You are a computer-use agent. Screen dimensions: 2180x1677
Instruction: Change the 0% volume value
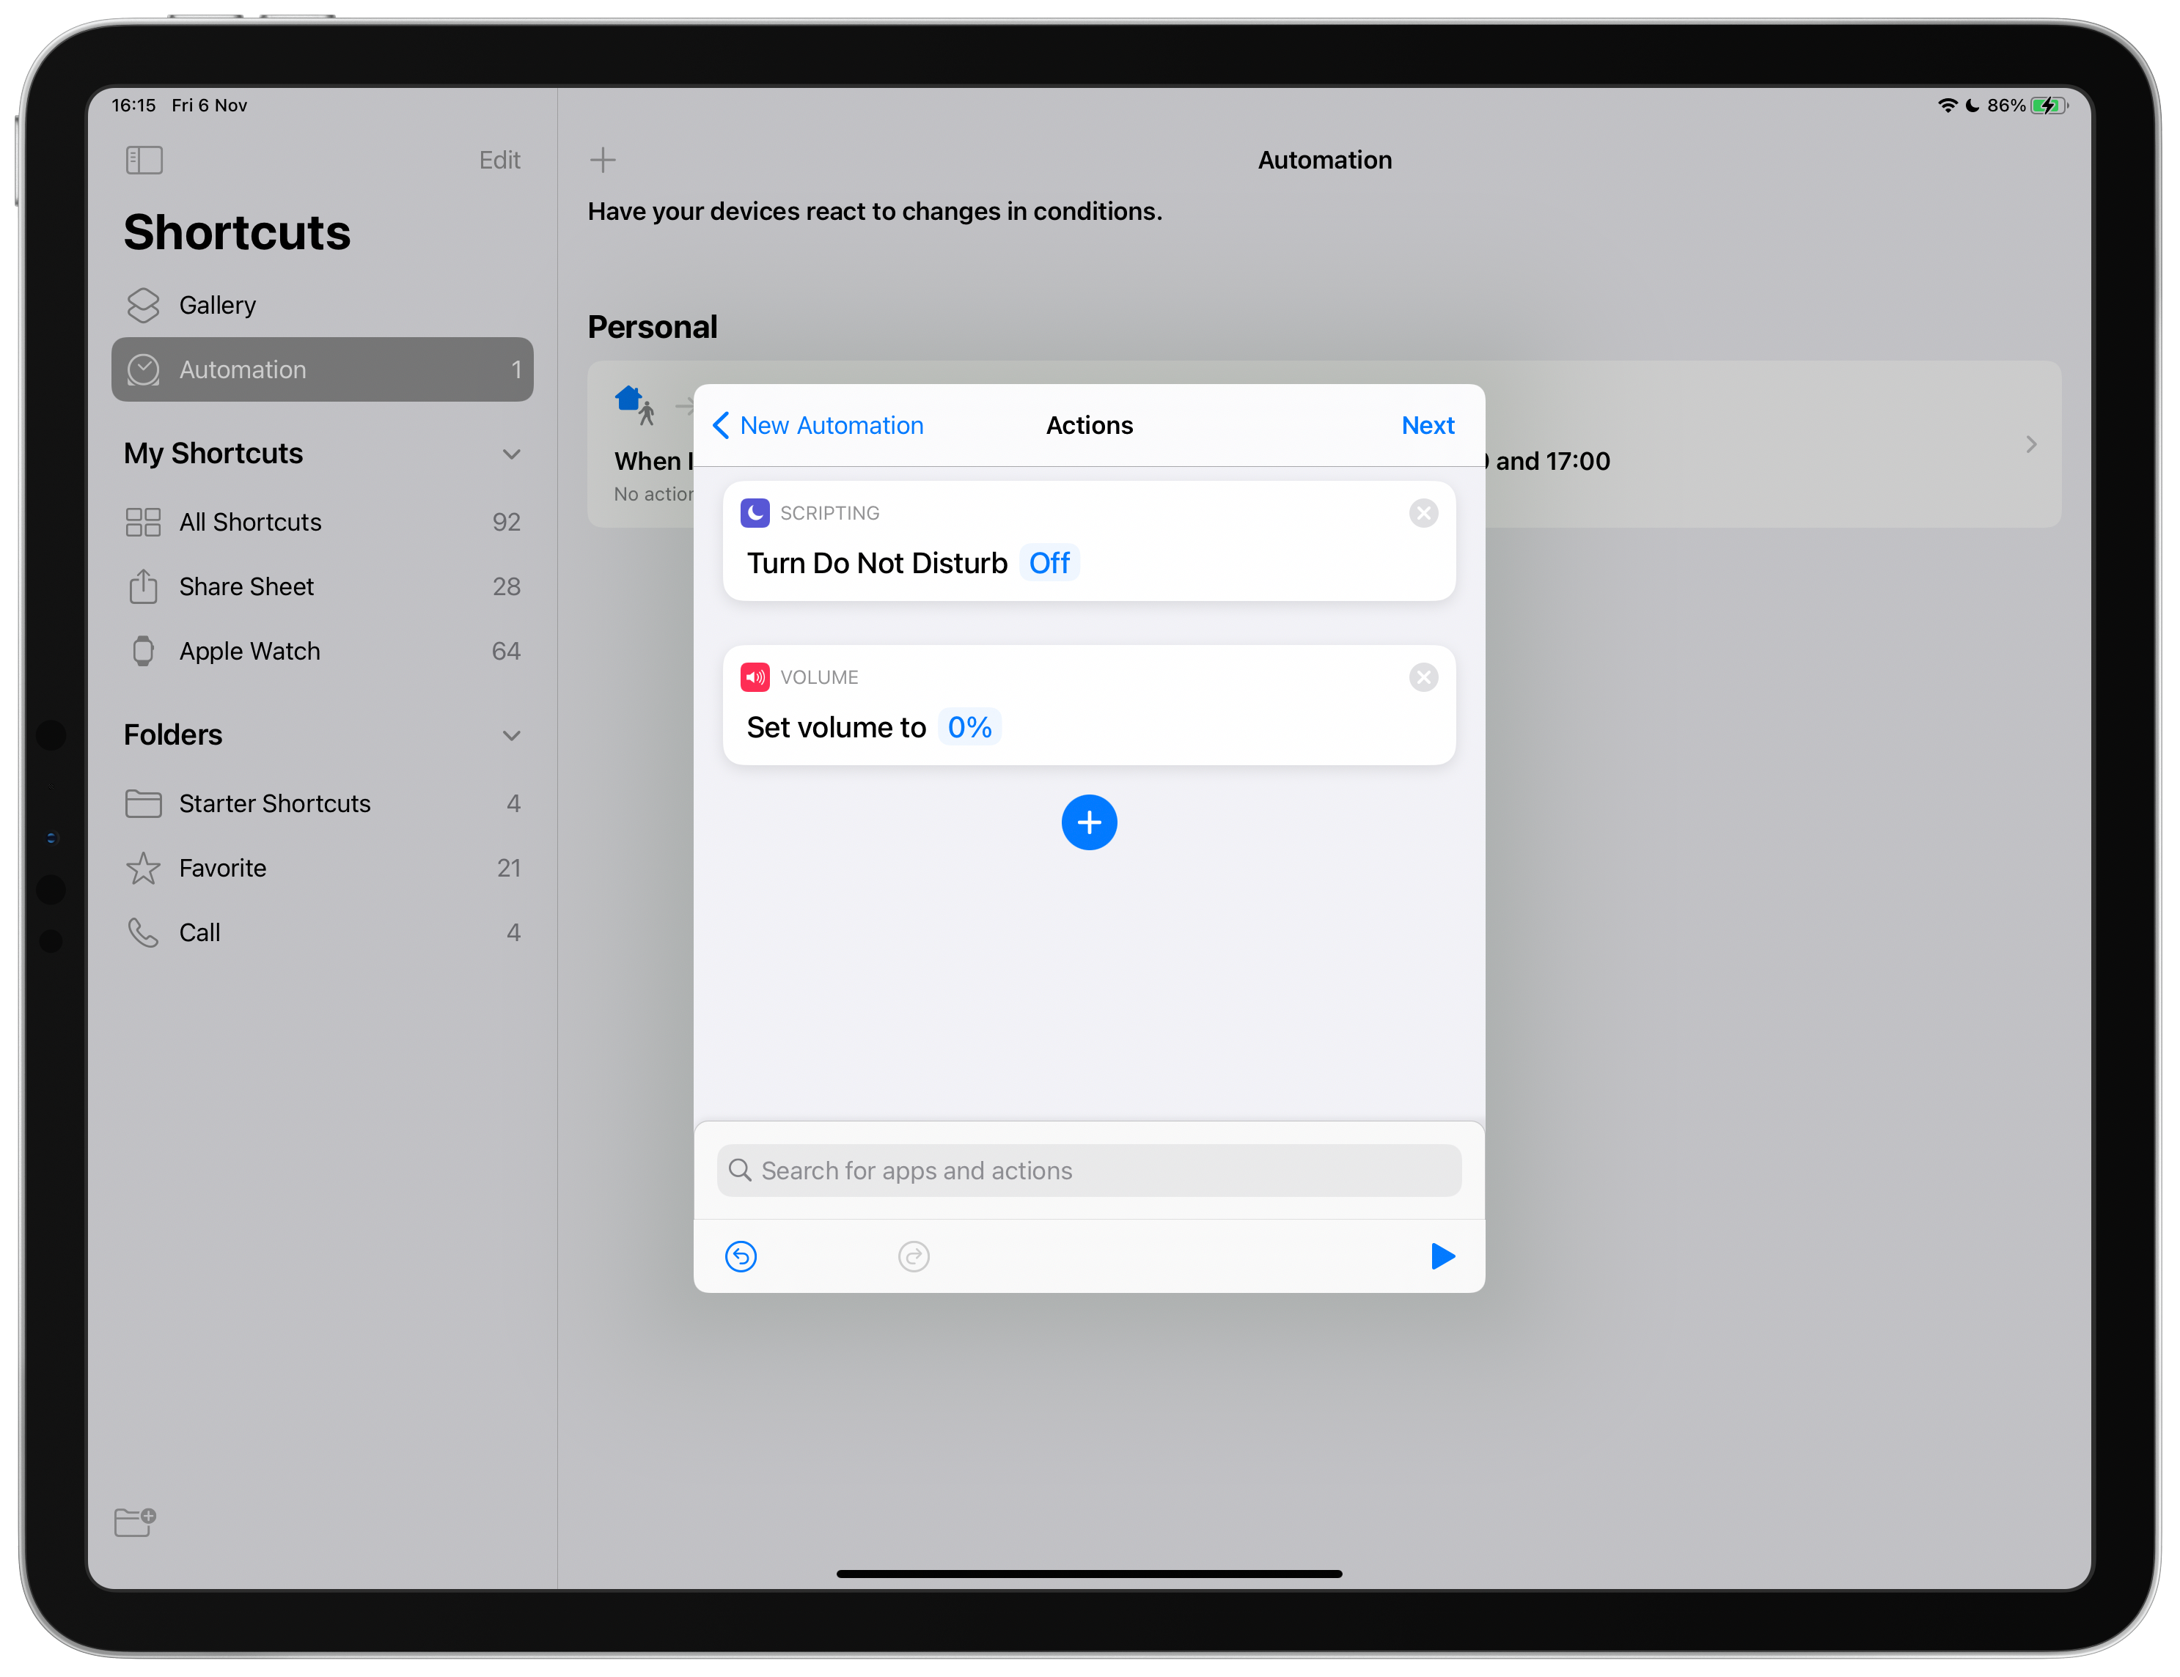pyautogui.click(x=969, y=727)
